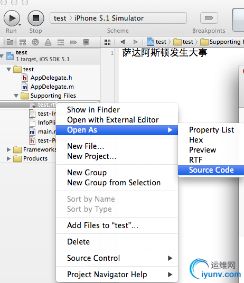Viewport: 244px width, 283px height.
Task: Choose New Group from Selection
Action: click(117, 183)
